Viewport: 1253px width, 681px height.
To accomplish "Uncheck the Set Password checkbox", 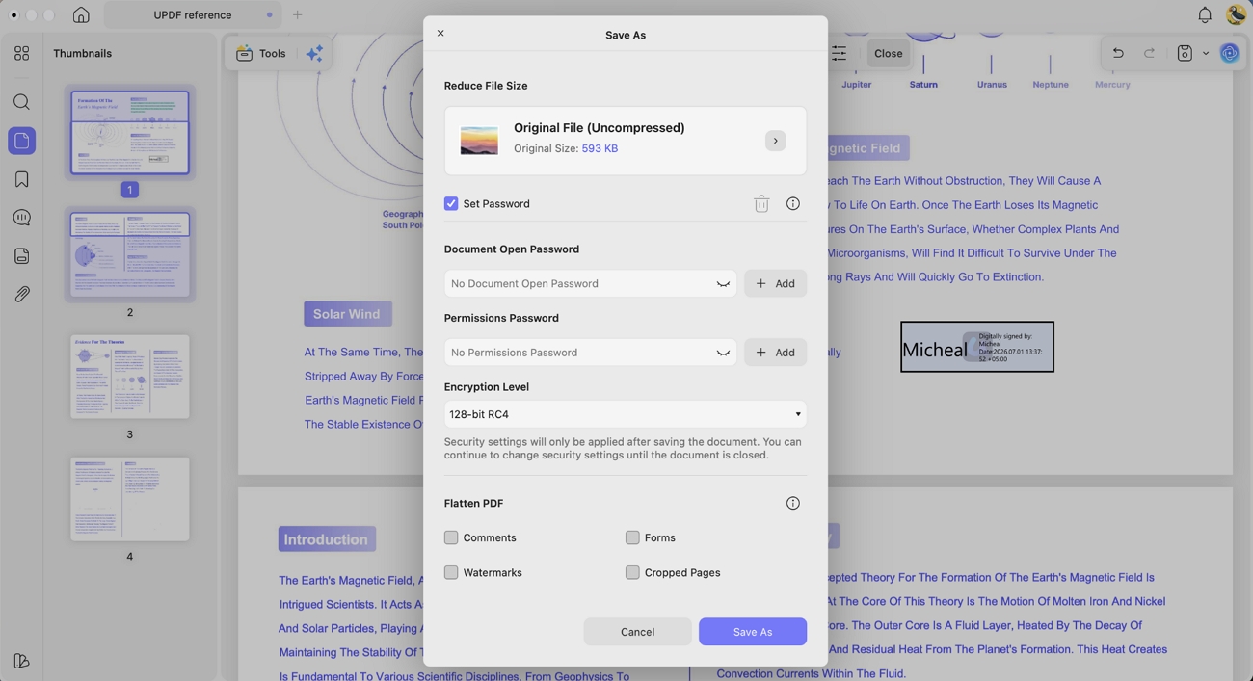I will point(451,203).
